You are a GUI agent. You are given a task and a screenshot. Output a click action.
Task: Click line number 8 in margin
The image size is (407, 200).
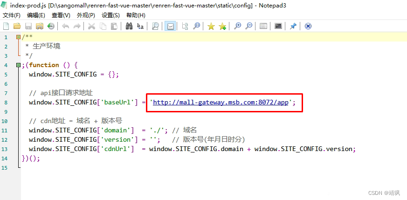[6, 103]
